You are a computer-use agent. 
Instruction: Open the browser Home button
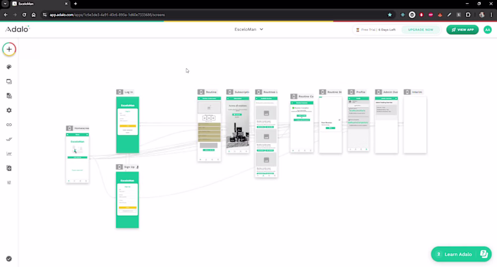[34, 15]
